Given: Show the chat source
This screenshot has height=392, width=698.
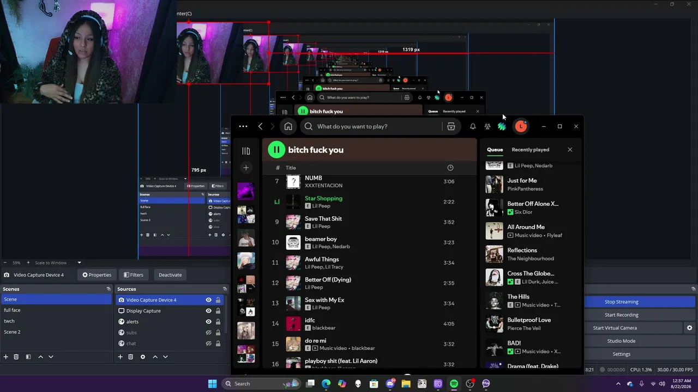Looking at the screenshot, I should coord(208,344).
